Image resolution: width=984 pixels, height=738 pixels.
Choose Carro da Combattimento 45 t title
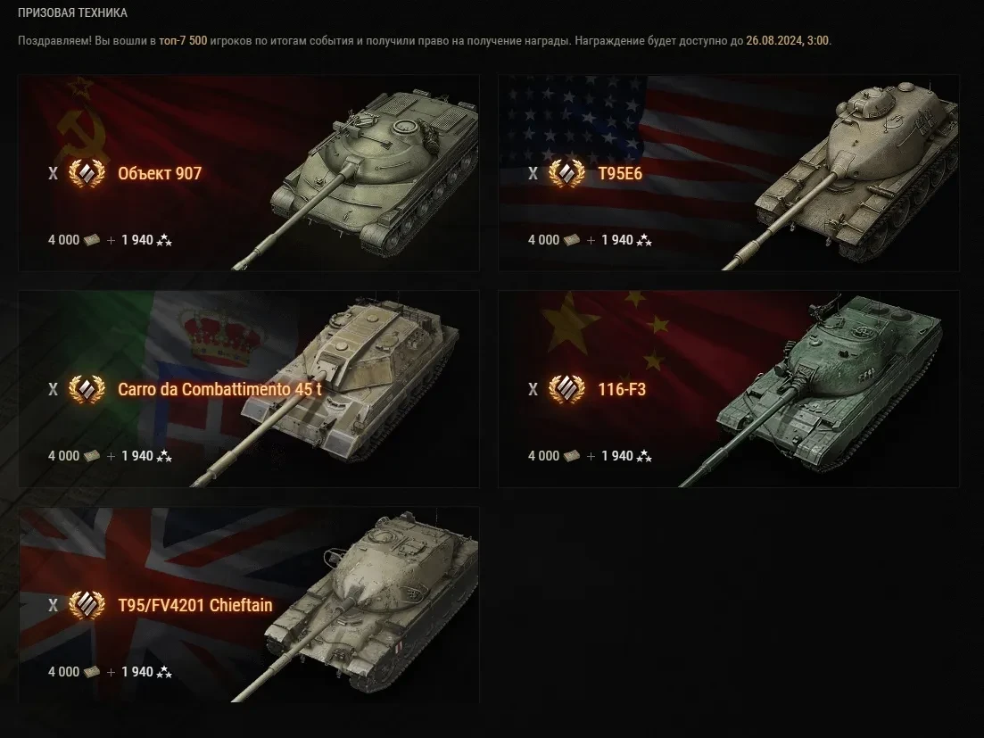[x=219, y=389]
